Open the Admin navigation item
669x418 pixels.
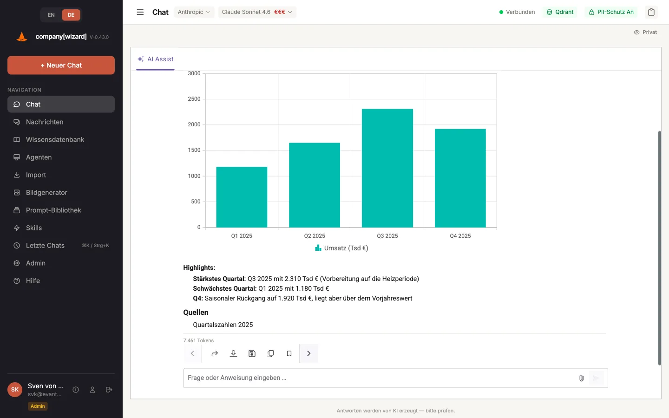[x=61, y=263]
